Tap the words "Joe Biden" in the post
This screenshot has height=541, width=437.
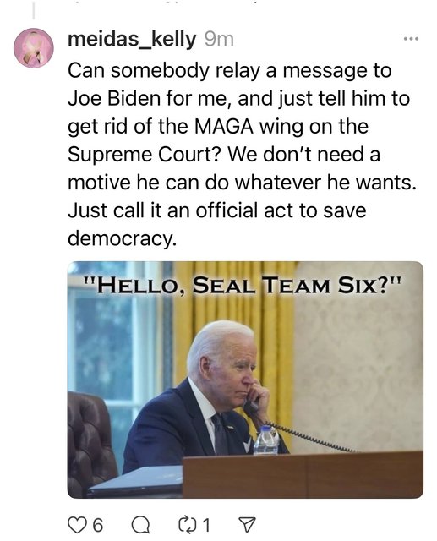114,99
